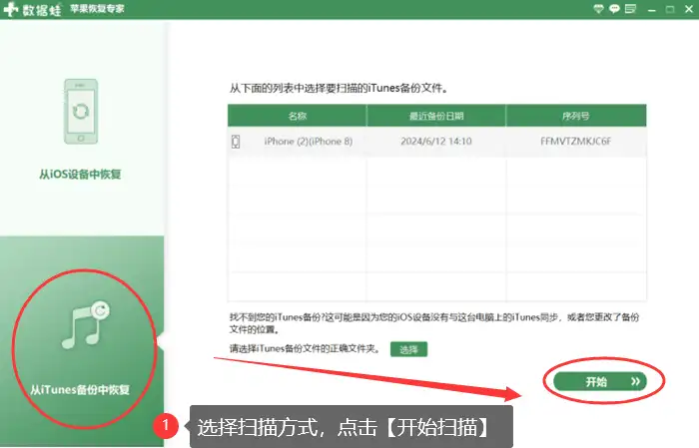Click the 序列号 column header
The width and height of the screenshot is (699, 448).
[x=576, y=116]
